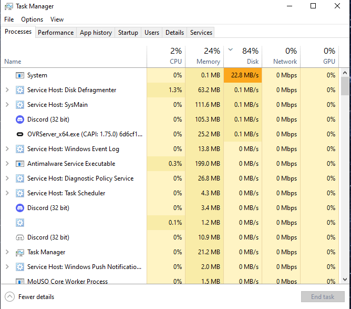Click the End task button
The image size is (351, 309).
(x=323, y=297)
